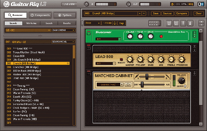Screen dimensions: 207x131
Task: Show Tapedeck Two
Action: coord(176,23)
